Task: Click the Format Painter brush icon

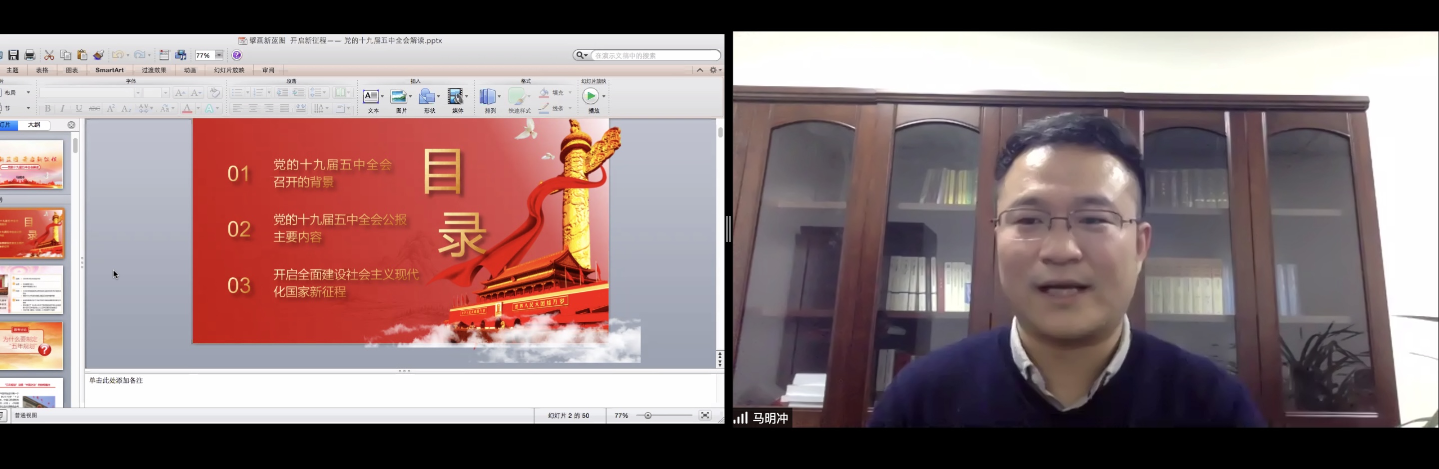Action: click(98, 55)
